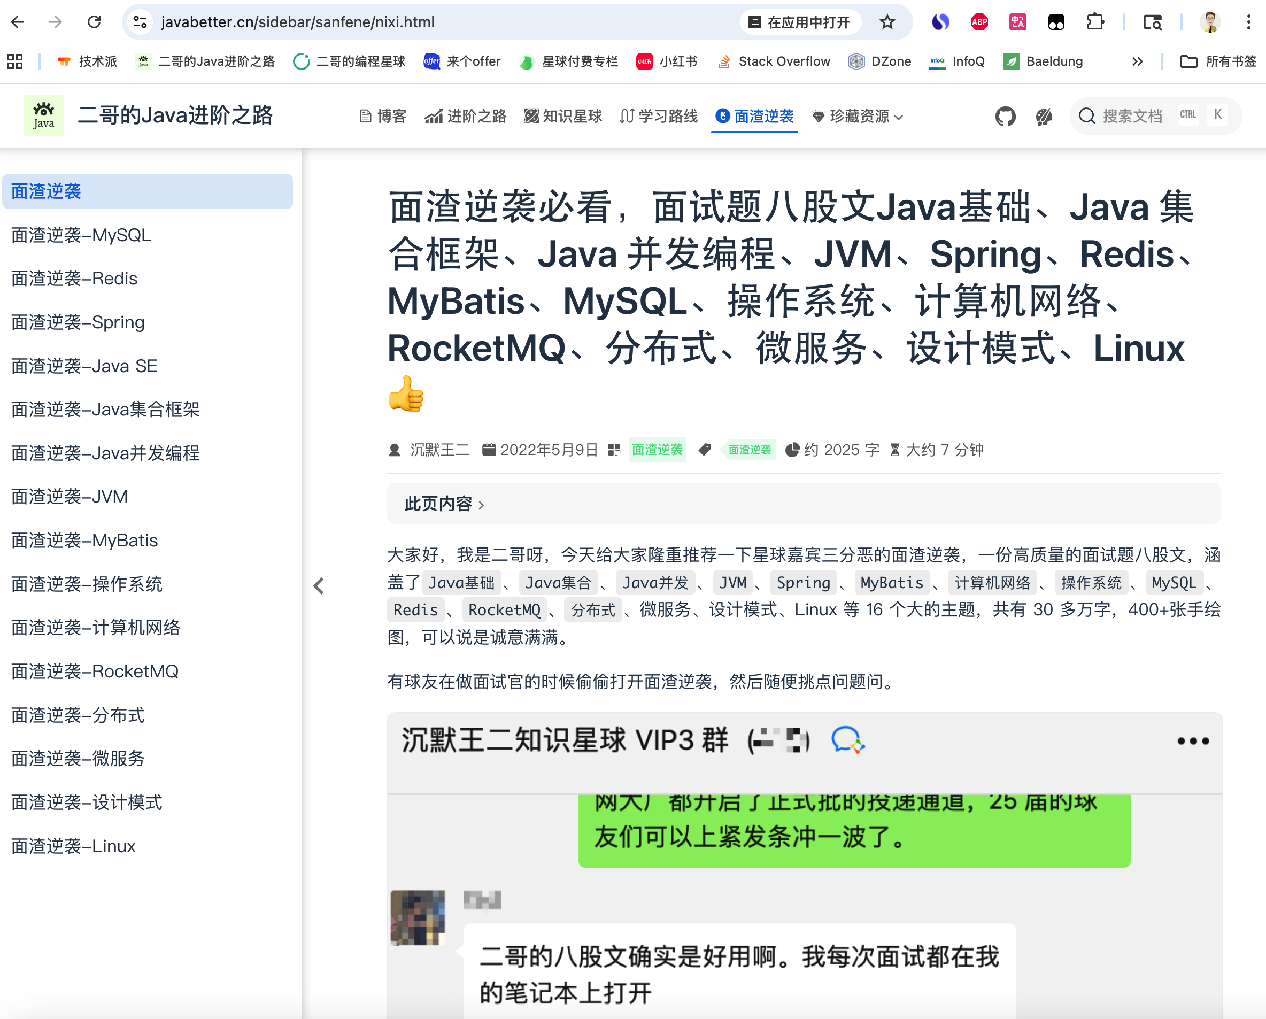Viewport: 1266px width, 1019px height.
Task: Open the translate extension icon
Action: [1017, 22]
